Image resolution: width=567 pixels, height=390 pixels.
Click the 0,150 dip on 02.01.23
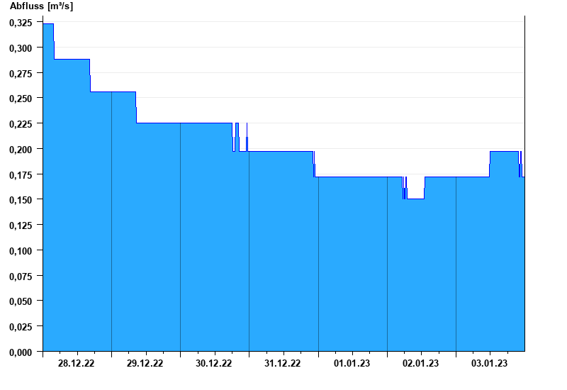click(415, 199)
